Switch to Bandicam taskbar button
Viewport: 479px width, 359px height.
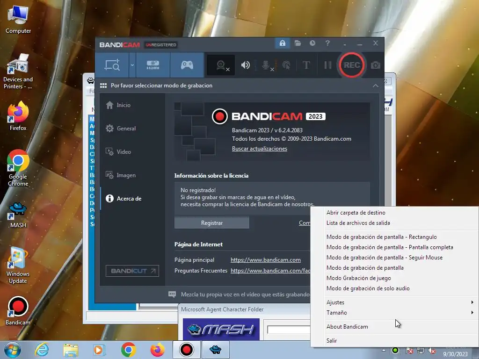(186, 350)
